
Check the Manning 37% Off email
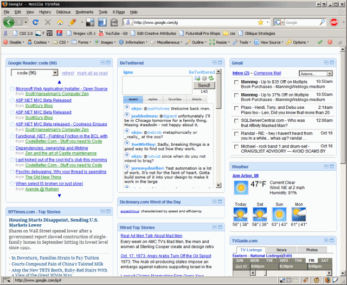point(236,95)
